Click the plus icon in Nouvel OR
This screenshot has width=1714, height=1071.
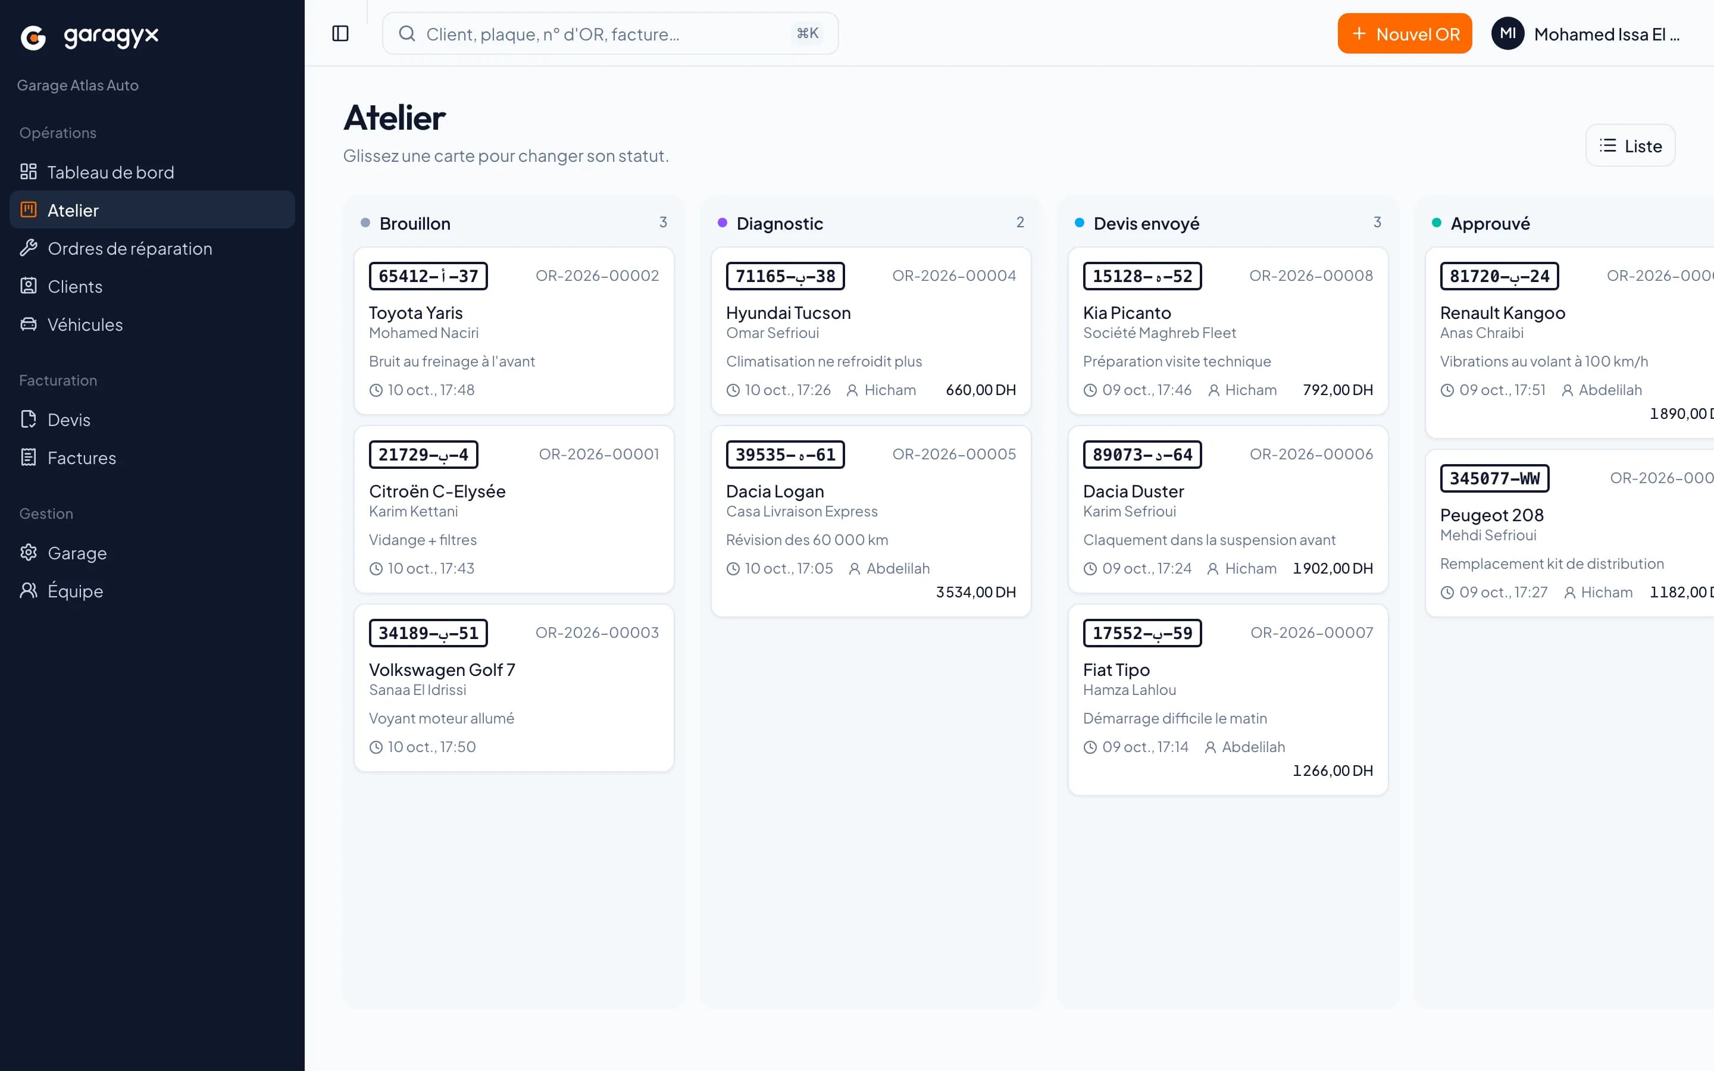click(1359, 33)
